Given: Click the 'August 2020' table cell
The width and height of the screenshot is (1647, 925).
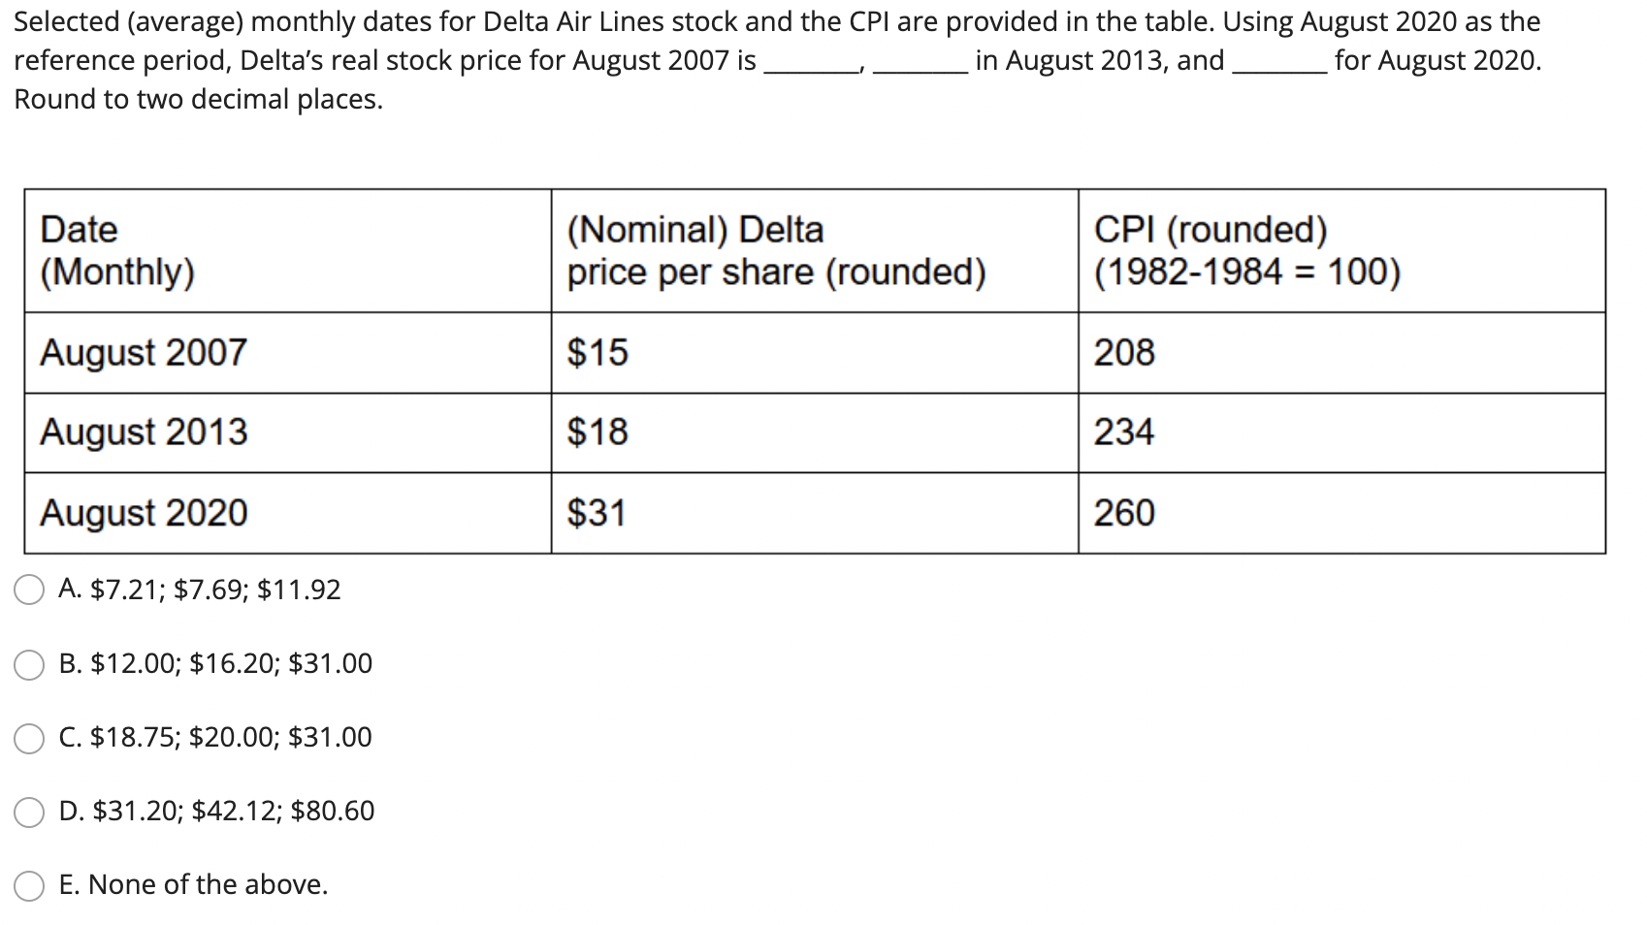Looking at the screenshot, I should [144, 513].
